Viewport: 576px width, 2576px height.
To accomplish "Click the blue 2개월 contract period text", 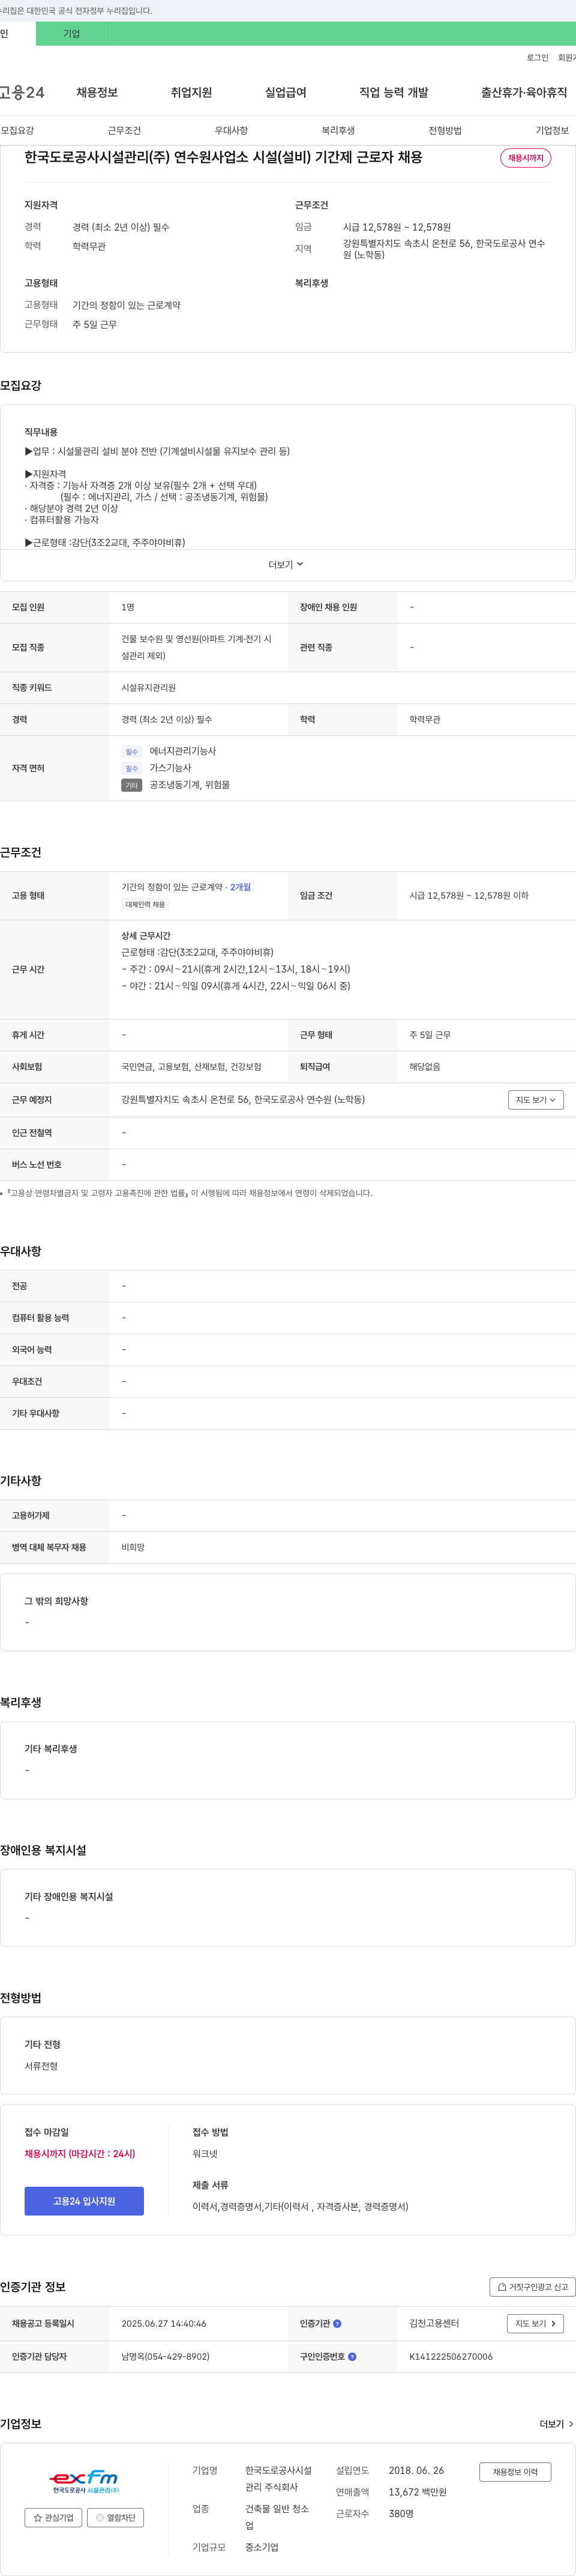I will point(241,887).
